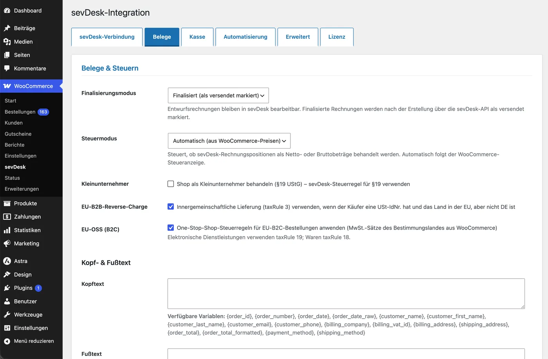Viewport: 548px width, 359px height.
Task: Uncheck the EU-B2B-Reverse-Charge checkbox
Action: [x=171, y=206]
